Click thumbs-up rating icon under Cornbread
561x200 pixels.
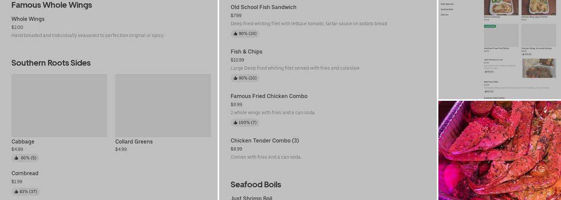point(16,192)
